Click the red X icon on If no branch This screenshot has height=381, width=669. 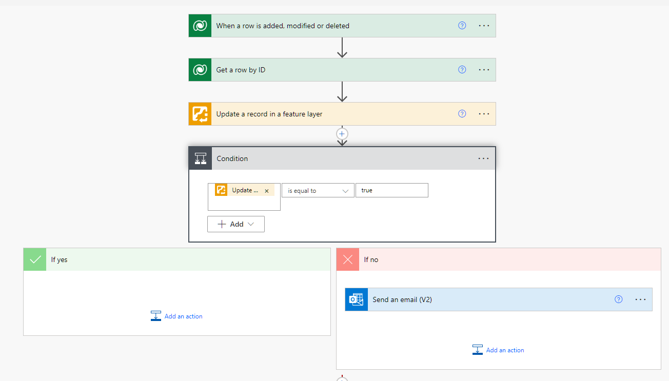[x=347, y=259]
